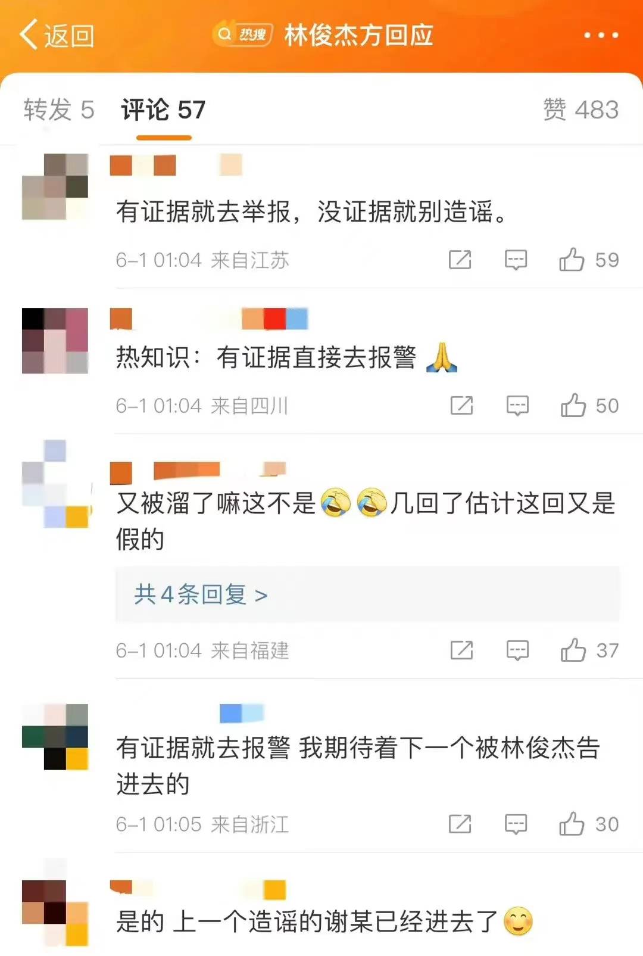Repost the 江苏 comment via share icon
This screenshot has height=956, width=643.
(x=460, y=260)
